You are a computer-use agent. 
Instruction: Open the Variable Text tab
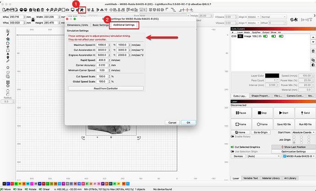(x=251, y=178)
